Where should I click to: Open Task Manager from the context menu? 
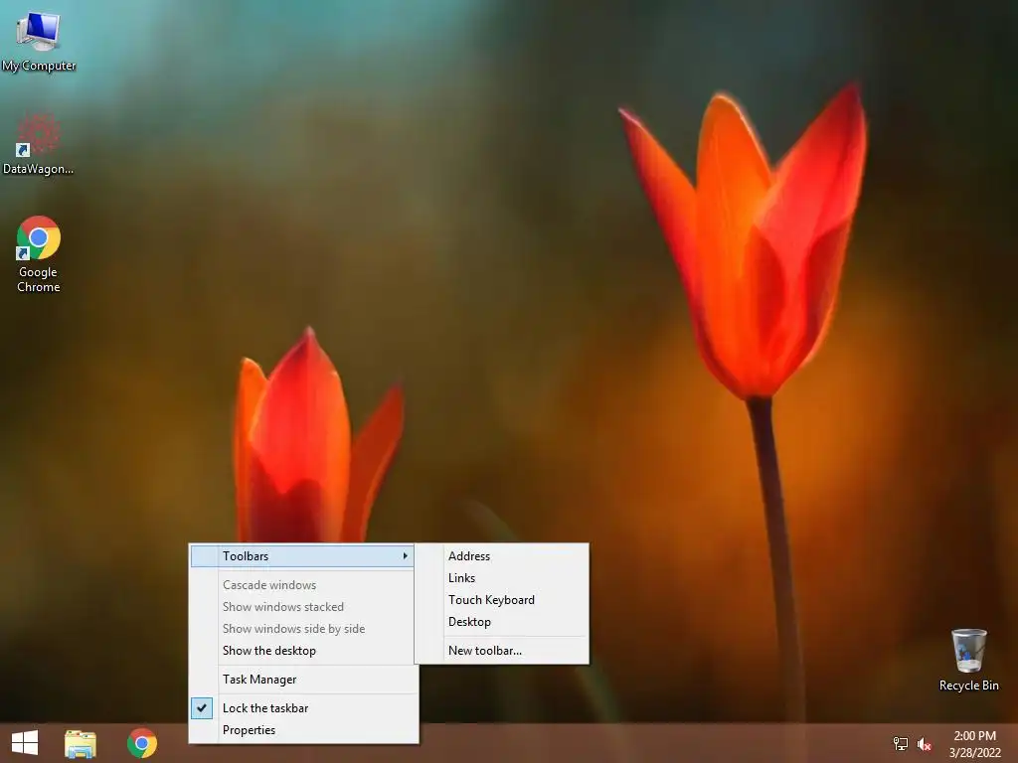[302, 680]
